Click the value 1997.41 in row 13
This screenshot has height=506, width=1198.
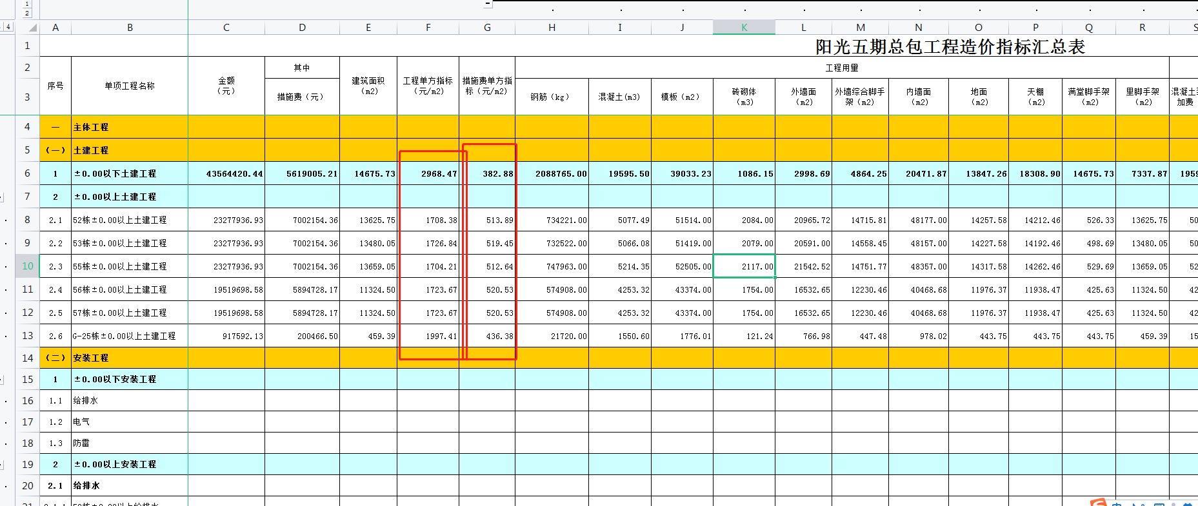(428, 336)
